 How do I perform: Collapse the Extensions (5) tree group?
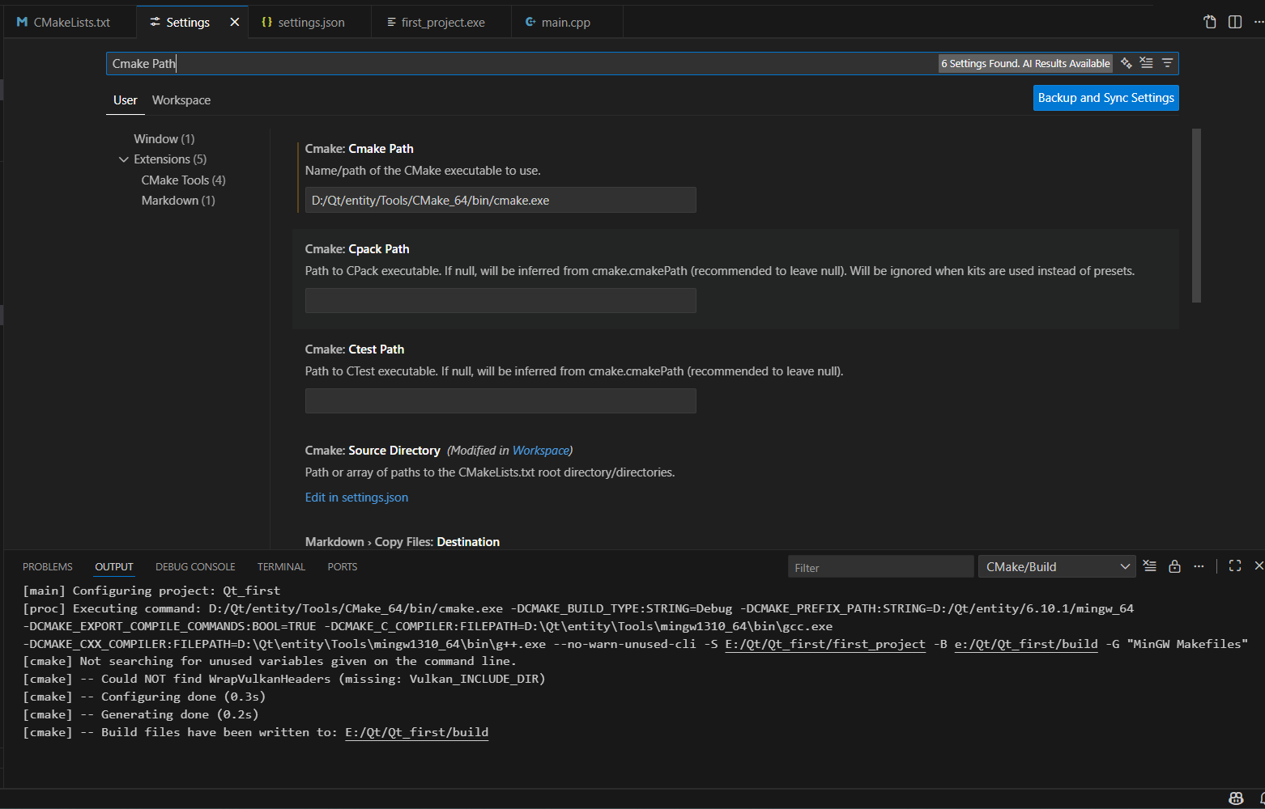pos(124,159)
